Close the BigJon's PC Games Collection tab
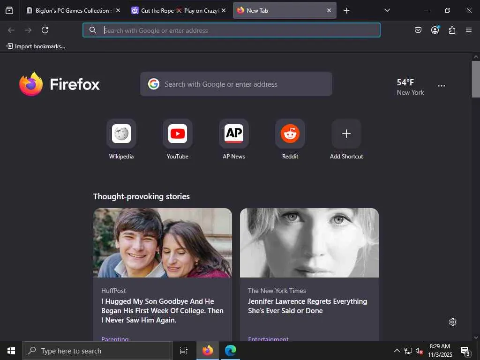The image size is (480, 360). click(118, 10)
